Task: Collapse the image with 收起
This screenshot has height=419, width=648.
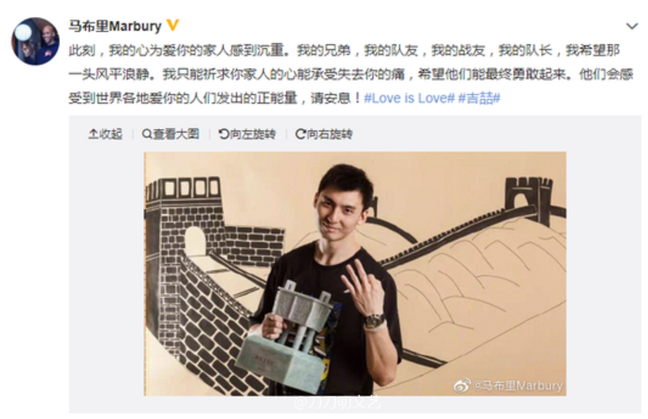Action: [x=105, y=135]
